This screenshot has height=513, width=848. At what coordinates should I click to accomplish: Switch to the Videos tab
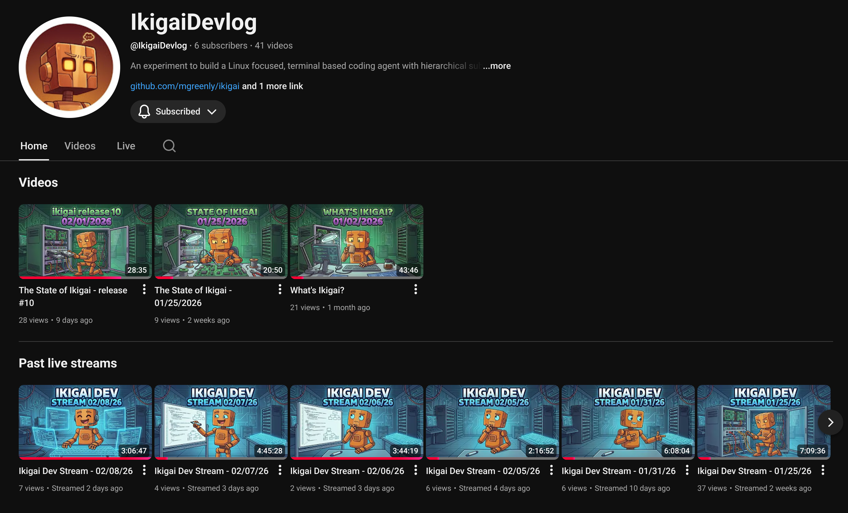click(x=80, y=146)
